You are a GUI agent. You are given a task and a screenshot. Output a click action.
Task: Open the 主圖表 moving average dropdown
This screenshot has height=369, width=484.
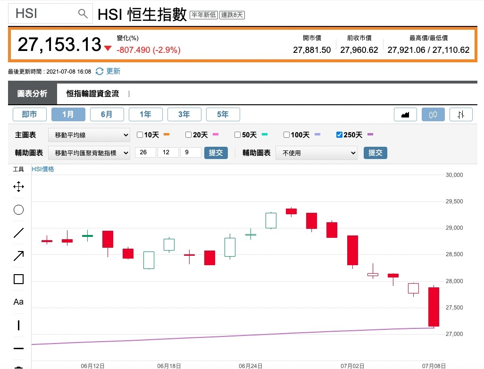[89, 135]
